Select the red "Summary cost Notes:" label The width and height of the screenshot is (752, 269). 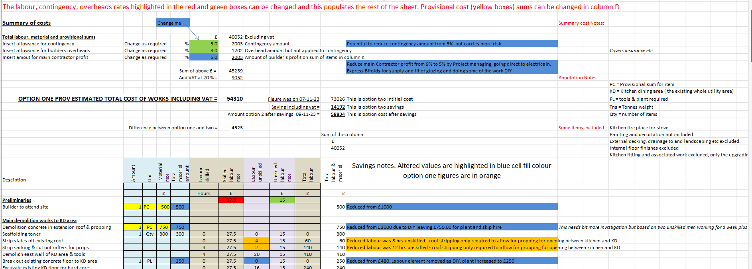coord(581,23)
